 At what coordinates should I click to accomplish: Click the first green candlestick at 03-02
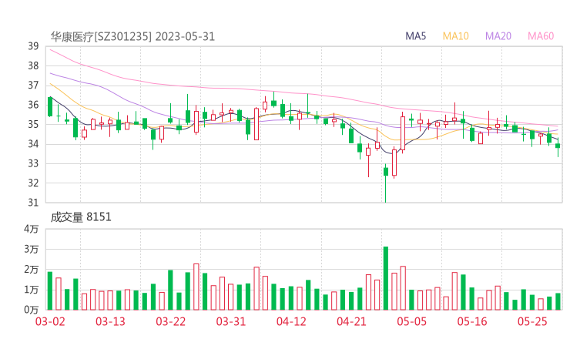pos(50,106)
